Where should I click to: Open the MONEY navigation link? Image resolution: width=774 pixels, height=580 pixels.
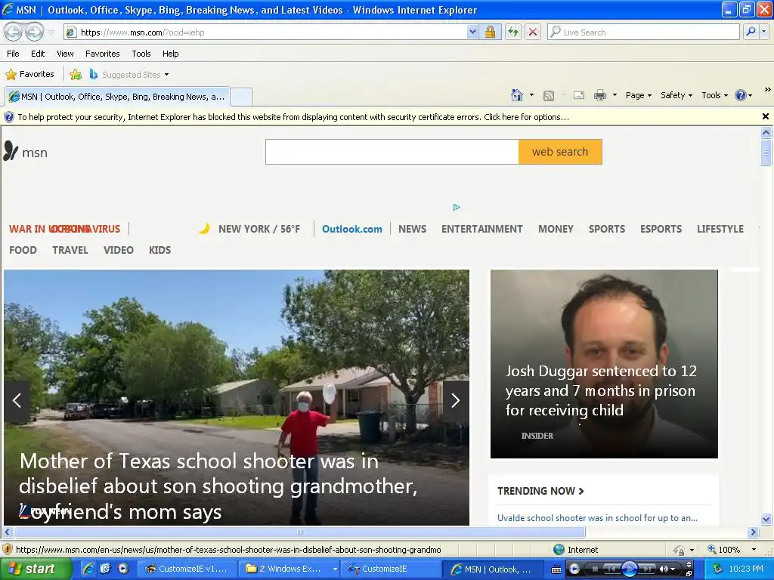pos(556,230)
